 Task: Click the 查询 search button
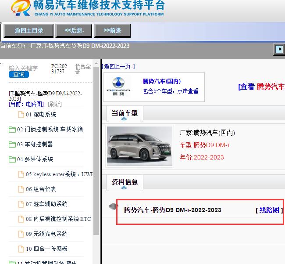[19, 74]
